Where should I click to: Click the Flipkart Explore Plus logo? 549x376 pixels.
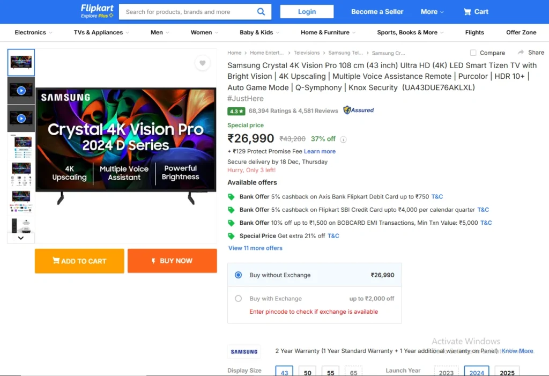(x=97, y=11)
